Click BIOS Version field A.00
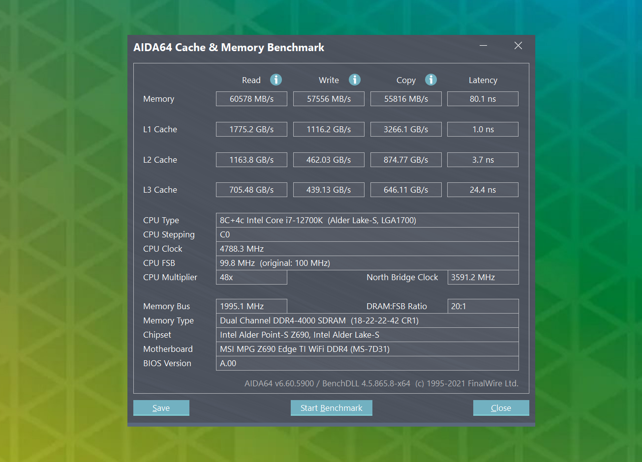Viewport: 642px width, 462px height. pyautogui.click(x=367, y=363)
